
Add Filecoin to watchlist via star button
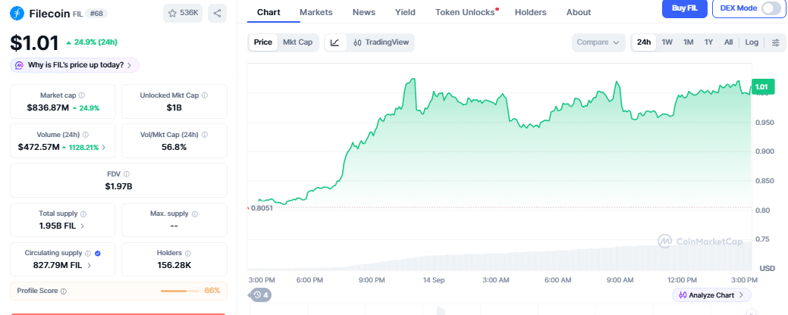point(183,13)
